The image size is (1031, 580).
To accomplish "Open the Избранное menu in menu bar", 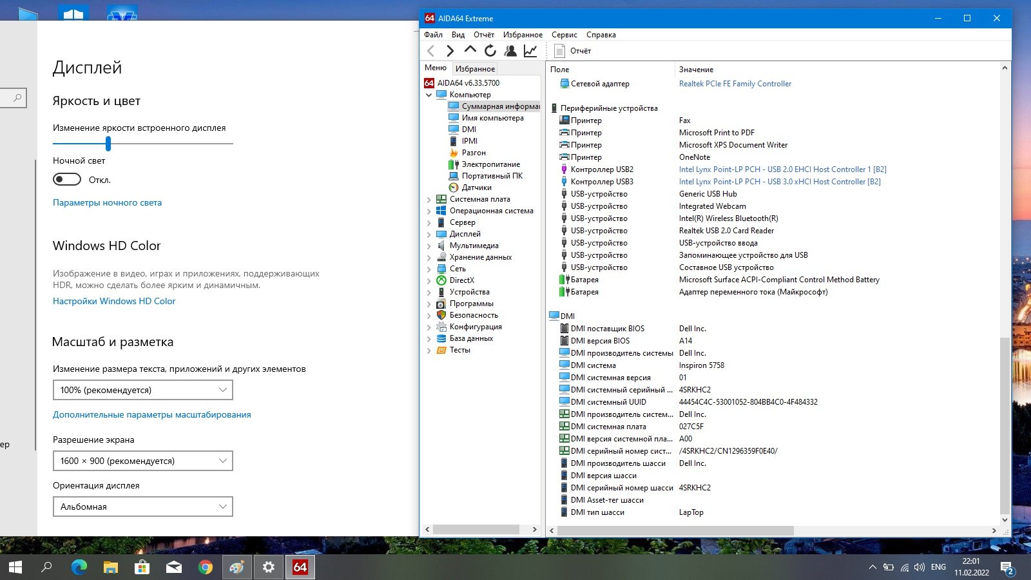I will [x=523, y=35].
